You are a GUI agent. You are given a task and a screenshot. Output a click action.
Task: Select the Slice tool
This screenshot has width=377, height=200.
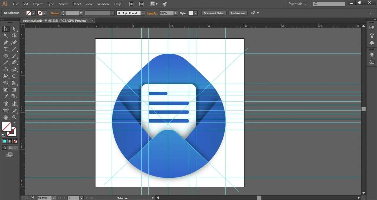(14, 111)
